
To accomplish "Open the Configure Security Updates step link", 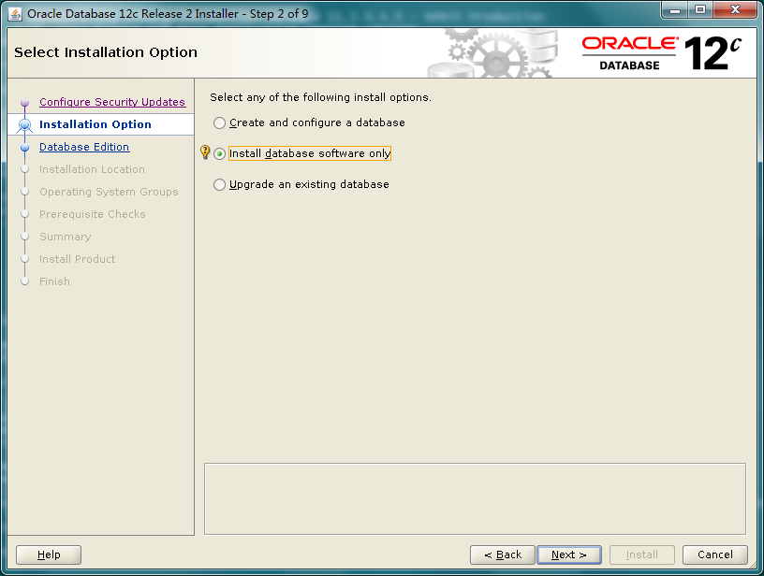I will (111, 102).
